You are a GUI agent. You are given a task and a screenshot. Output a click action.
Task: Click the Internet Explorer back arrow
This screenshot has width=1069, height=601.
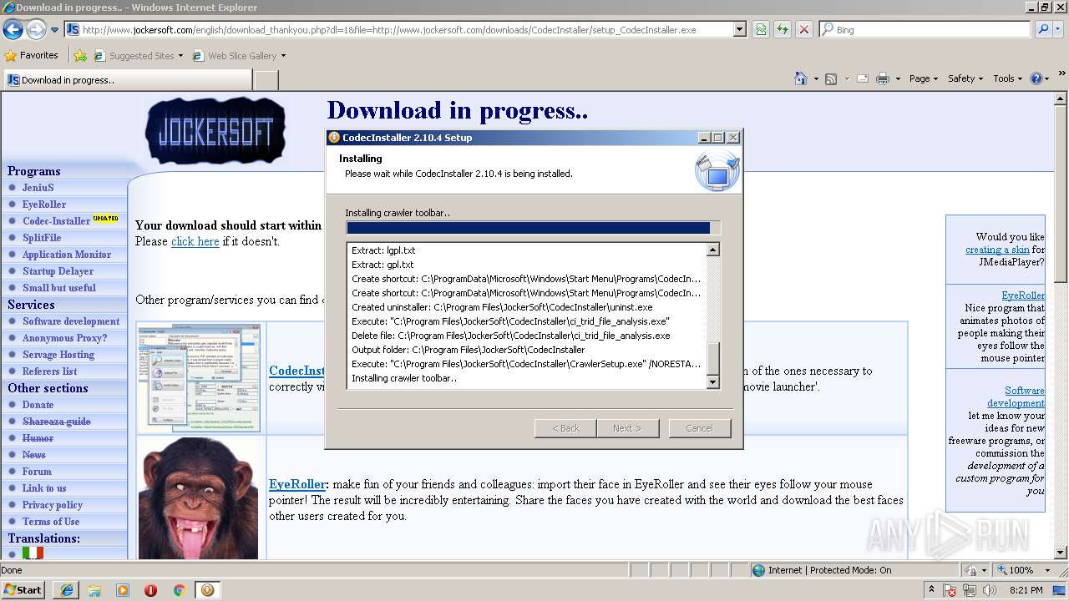13,30
